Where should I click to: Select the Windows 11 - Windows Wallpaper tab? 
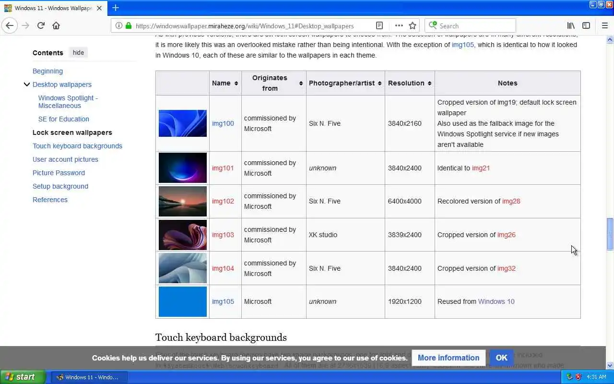click(54, 8)
